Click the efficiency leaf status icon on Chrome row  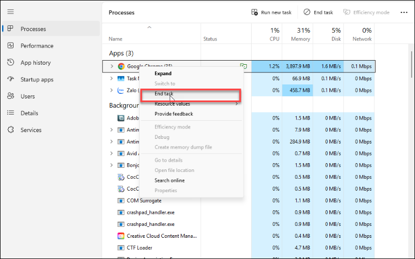(243, 66)
